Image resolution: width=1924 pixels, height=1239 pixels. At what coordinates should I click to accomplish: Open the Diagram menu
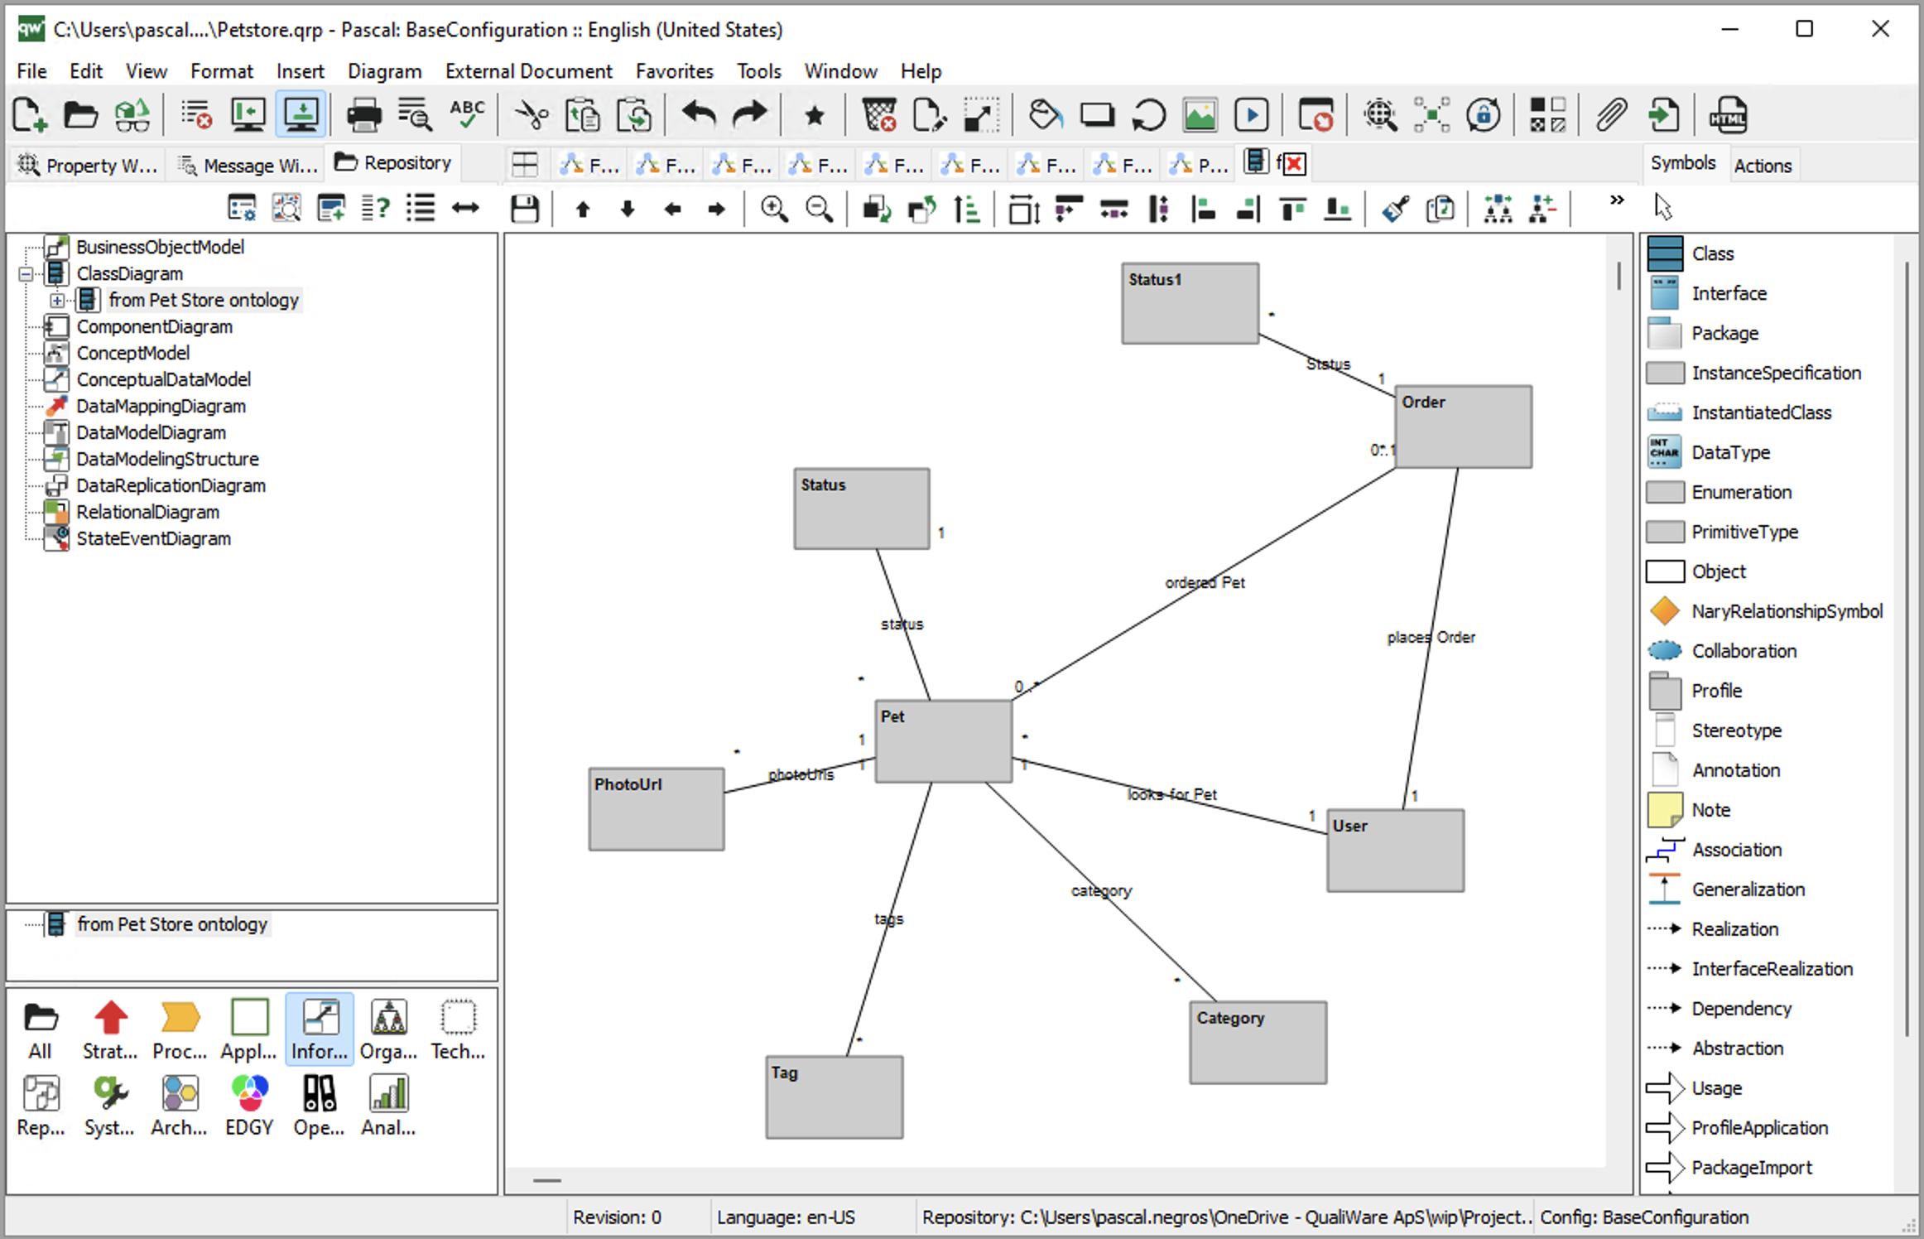(x=385, y=71)
